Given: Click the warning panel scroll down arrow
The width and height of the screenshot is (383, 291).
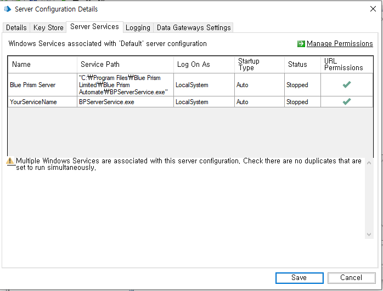Looking at the screenshot, I should point(369,234).
